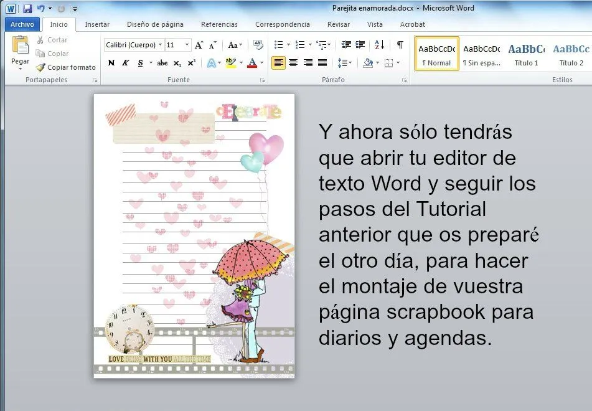Toggle subscript formatting
The width and height of the screenshot is (592, 411).
177,63
